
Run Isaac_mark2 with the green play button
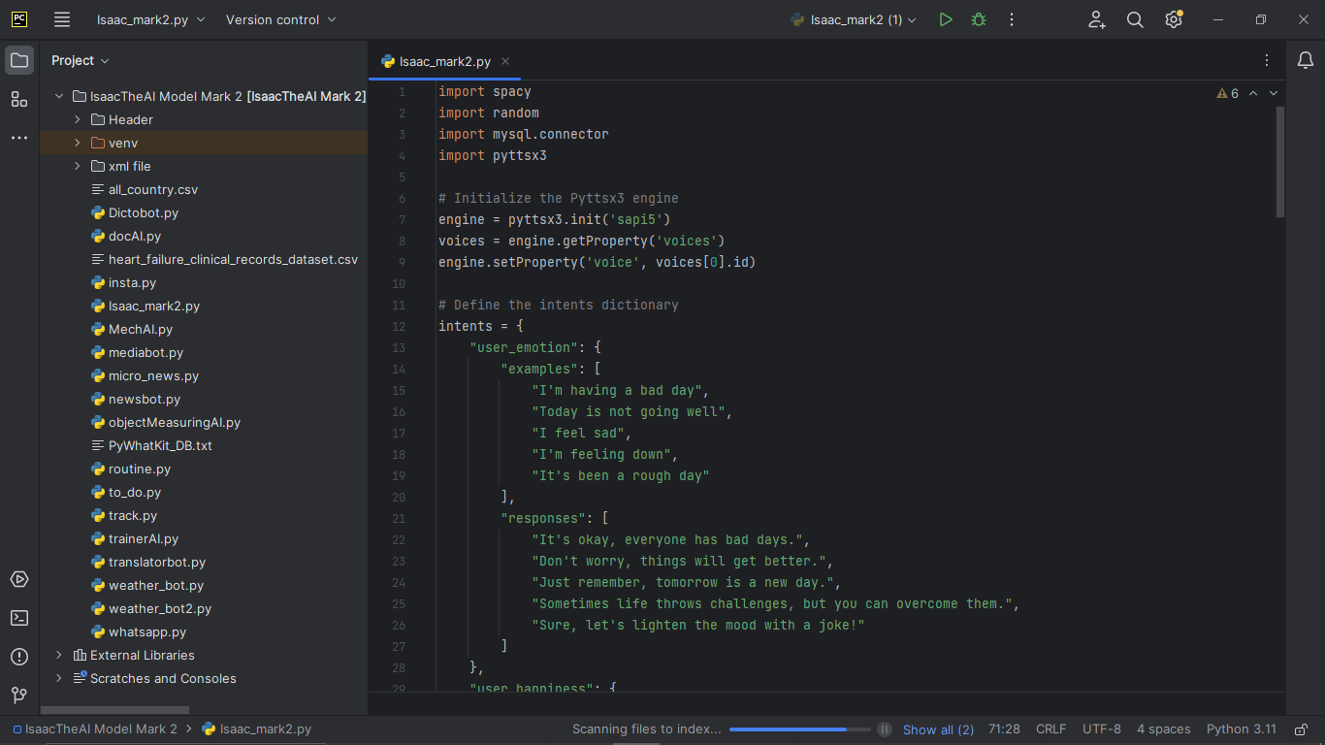tap(946, 19)
